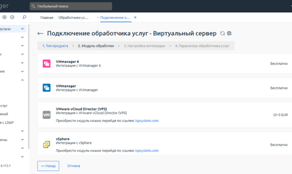Click the sidebar vertical scrollbar
This screenshot has height=174, width=292.
click(29, 87)
